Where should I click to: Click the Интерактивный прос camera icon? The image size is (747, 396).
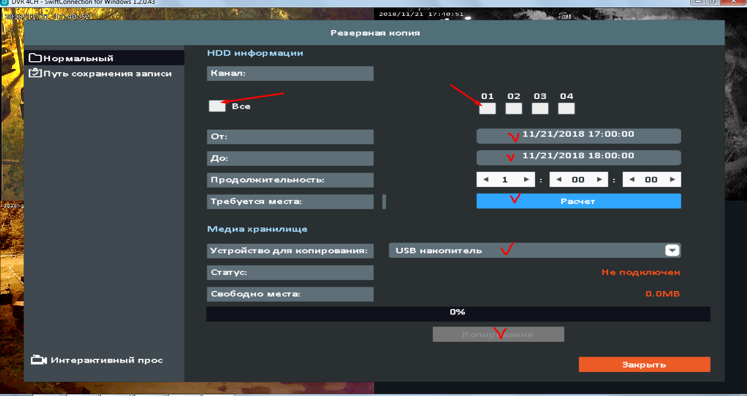point(38,360)
